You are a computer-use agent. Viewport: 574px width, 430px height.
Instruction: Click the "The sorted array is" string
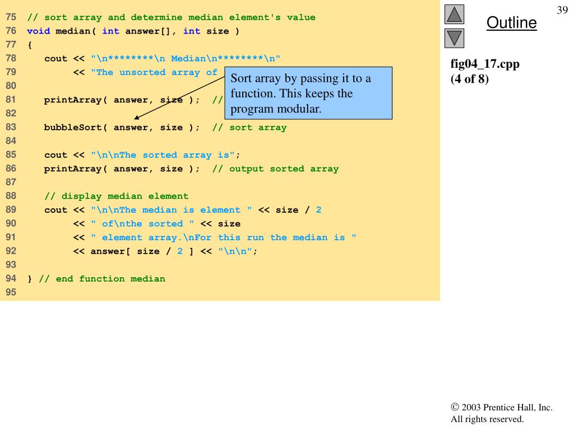tap(163, 155)
